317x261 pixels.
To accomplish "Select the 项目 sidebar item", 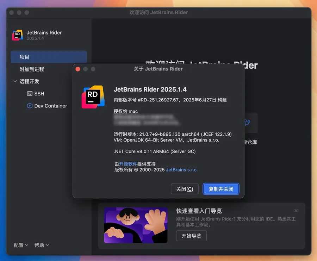I will 49,57.
